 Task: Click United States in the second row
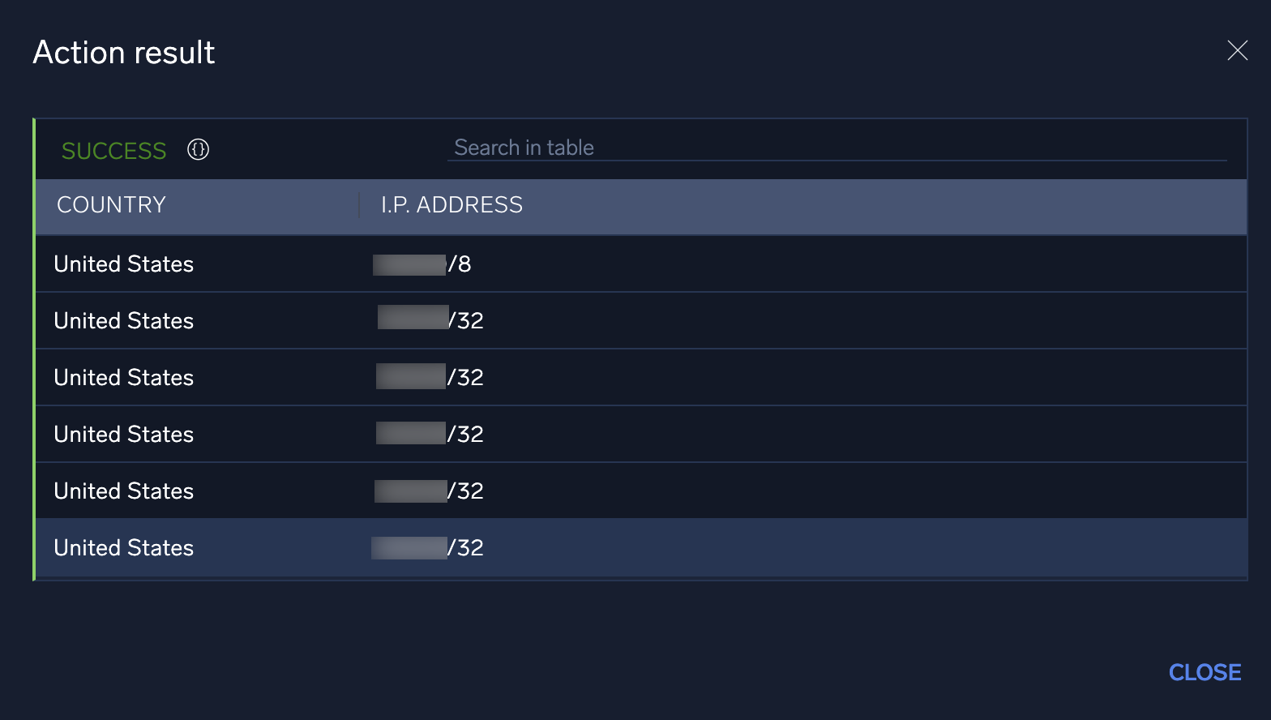(124, 321)
